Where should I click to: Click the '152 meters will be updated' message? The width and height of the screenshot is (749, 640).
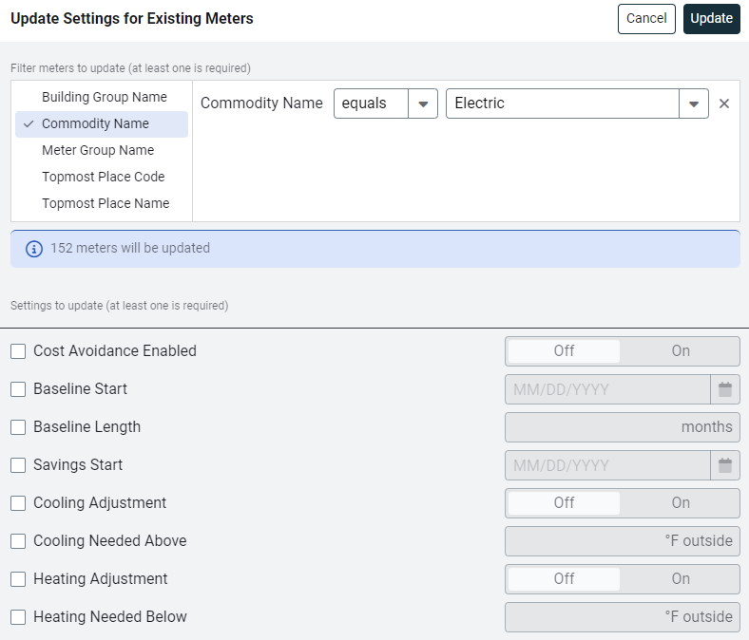[x=130, y=248]
